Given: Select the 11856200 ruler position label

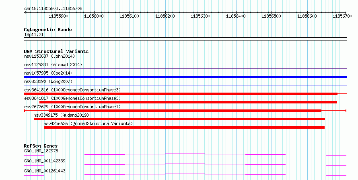Looking at the screenshot, I should click(165, 16).
